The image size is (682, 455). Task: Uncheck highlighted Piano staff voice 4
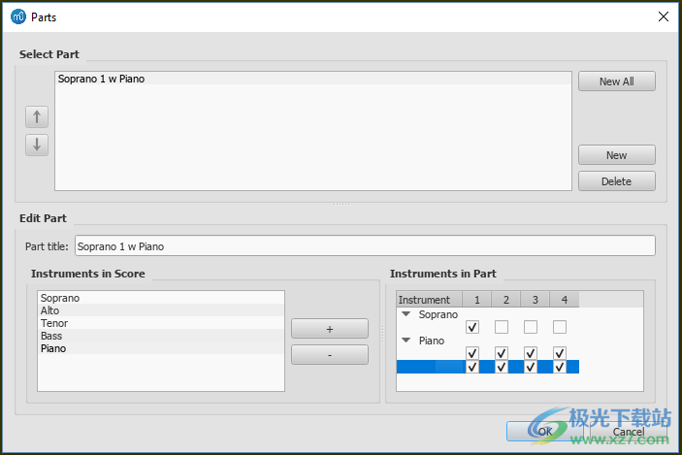(x=560, y=367)
